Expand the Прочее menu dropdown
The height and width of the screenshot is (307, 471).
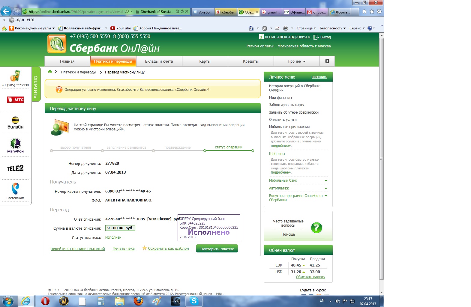(x=297, y=61)
